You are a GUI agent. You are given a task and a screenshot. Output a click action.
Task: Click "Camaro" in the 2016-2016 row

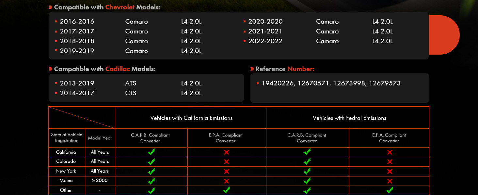coord(136,21)
